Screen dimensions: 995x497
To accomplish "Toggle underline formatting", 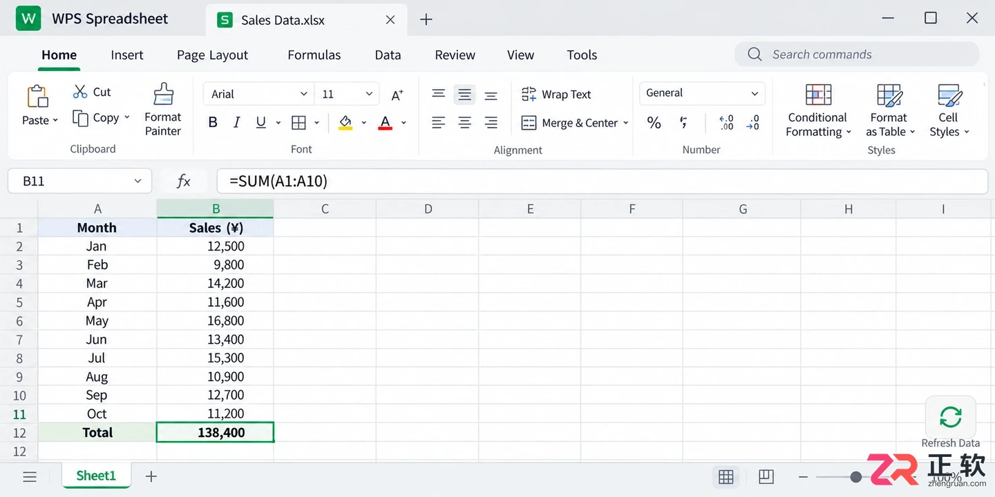I will [x=260, y=123].
